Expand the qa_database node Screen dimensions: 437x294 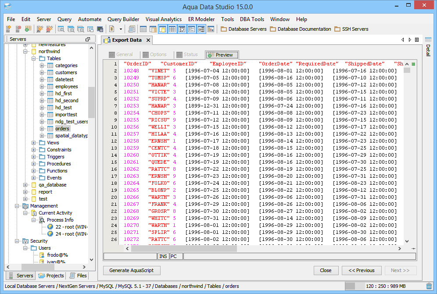[x=25, y=185]
